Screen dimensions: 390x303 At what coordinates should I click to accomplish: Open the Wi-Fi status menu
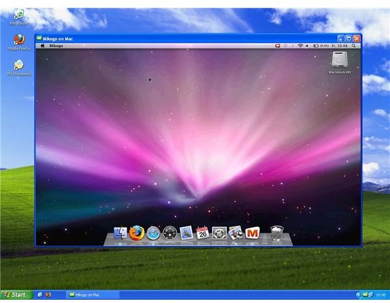tap(300, 46)
